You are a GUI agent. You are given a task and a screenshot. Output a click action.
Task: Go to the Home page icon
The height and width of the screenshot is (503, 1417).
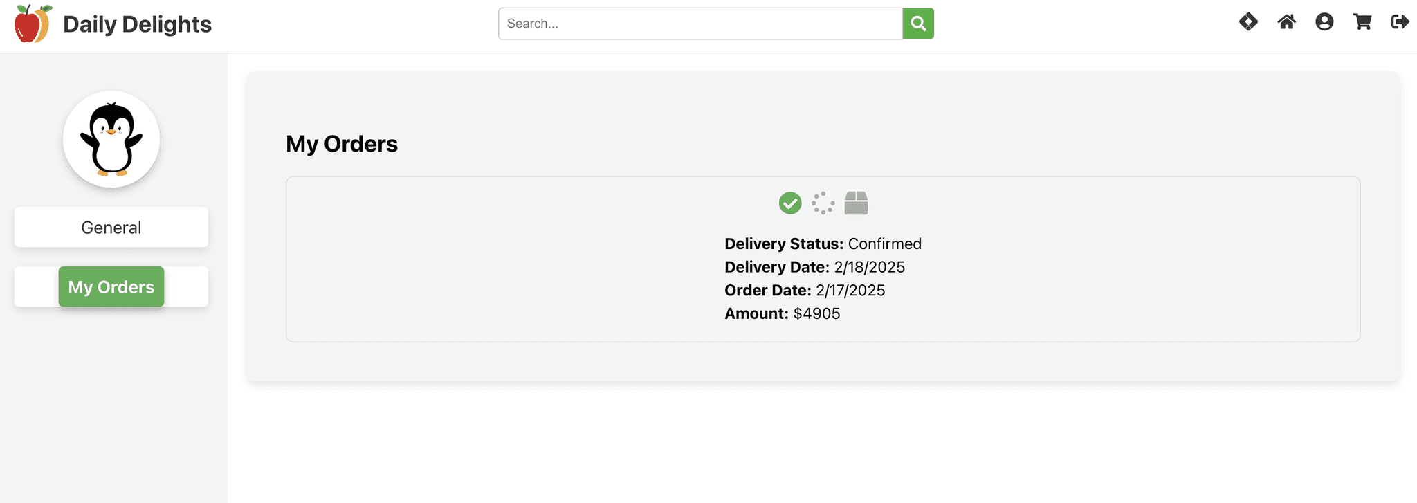(1286, 22)
